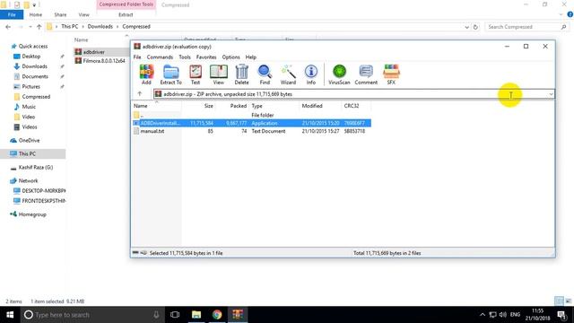This screenshot has width=574, height=323.
Task: Click the Find magnifier icon
Action: (265, 74)
